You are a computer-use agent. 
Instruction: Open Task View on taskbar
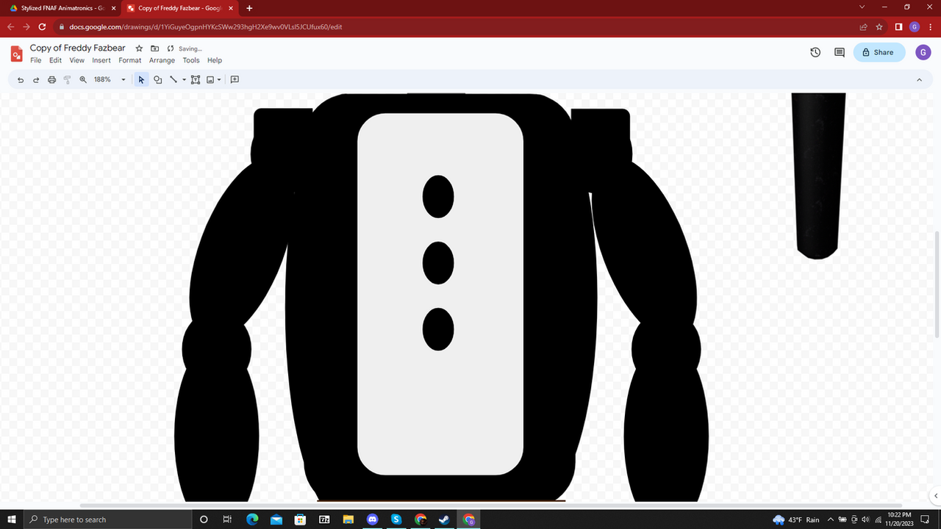[227, 519]
